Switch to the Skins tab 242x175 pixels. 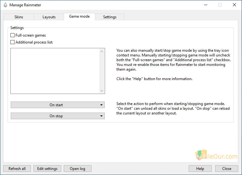click(x=19, y=17)
